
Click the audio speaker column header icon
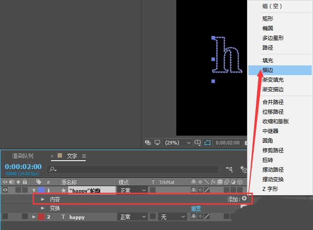[x=12, y=182]
